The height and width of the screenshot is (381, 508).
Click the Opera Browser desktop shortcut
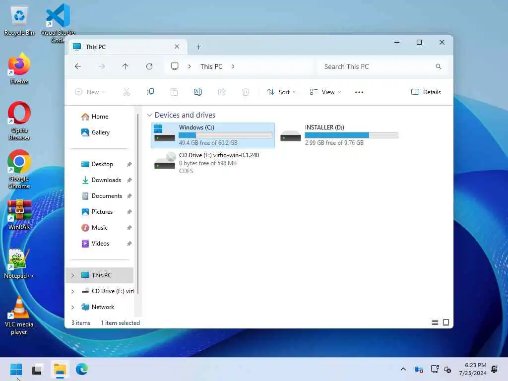[19, 121]
